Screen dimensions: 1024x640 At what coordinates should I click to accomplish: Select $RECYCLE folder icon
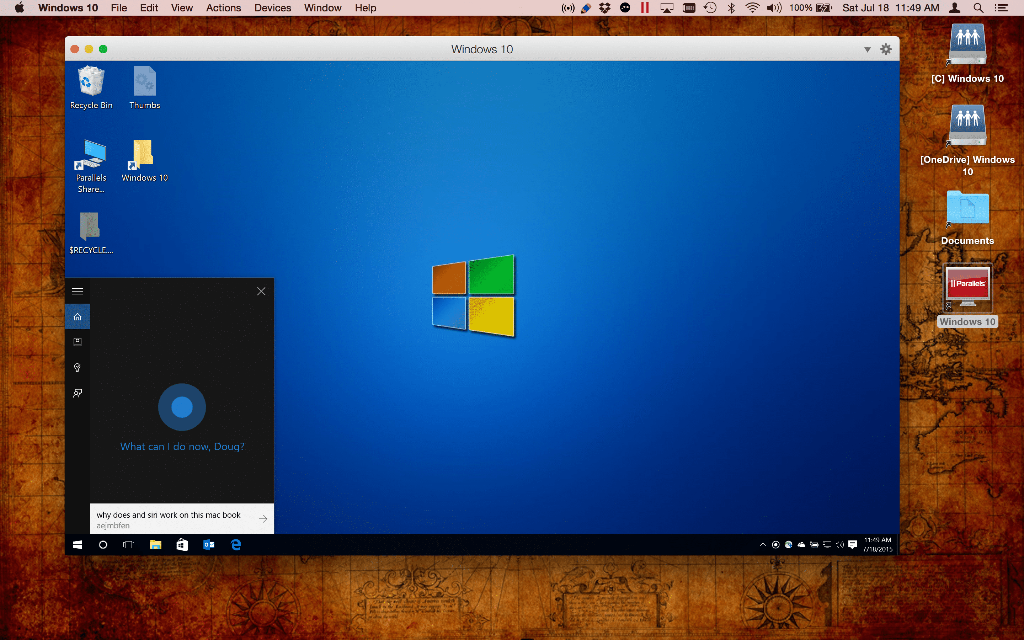coord(91,233)
